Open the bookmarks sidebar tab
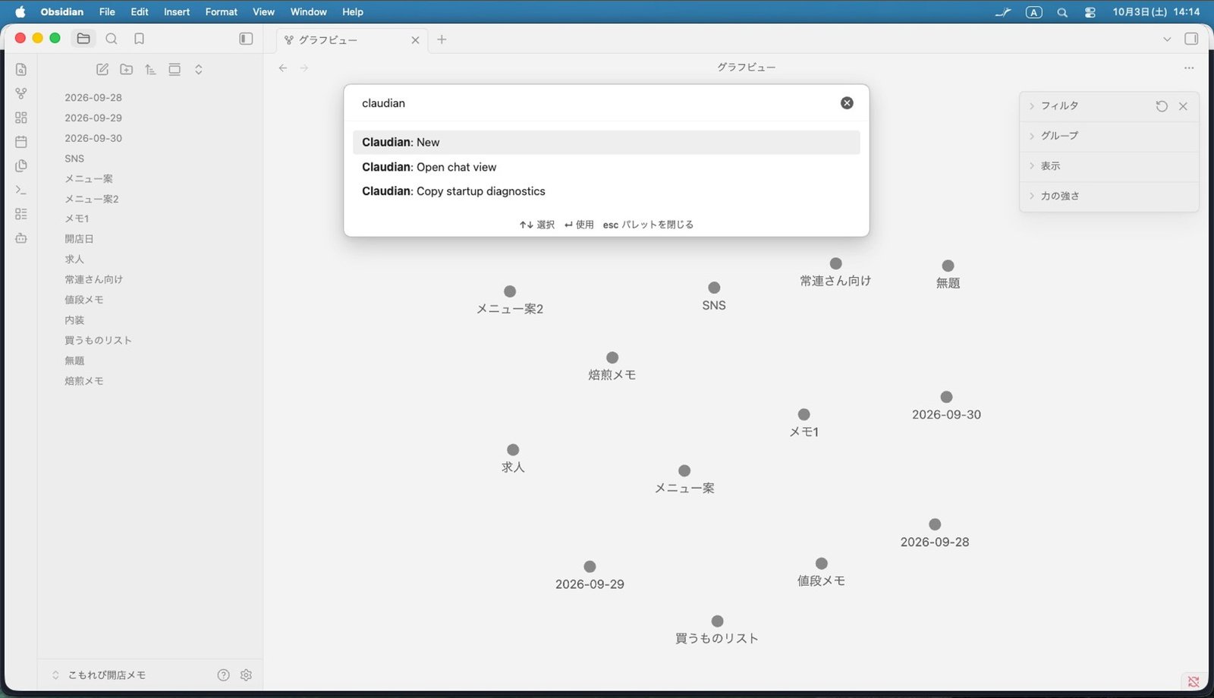The image size is (1214, 698). tap(139, 39)
